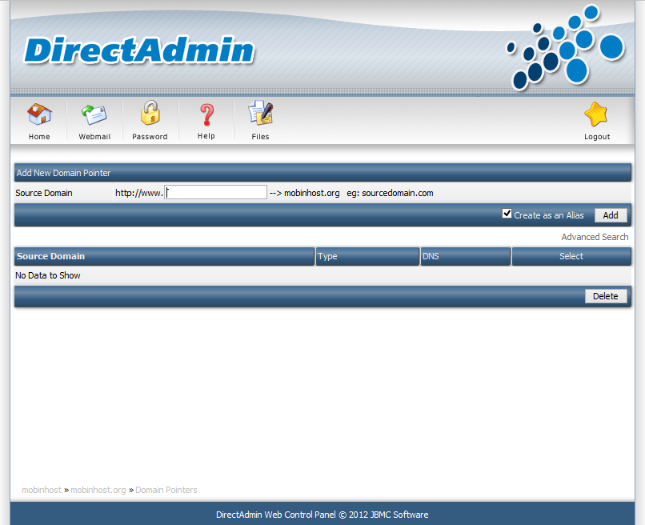
Task: Click the Logout label text
Action: [x=597, y=137]
